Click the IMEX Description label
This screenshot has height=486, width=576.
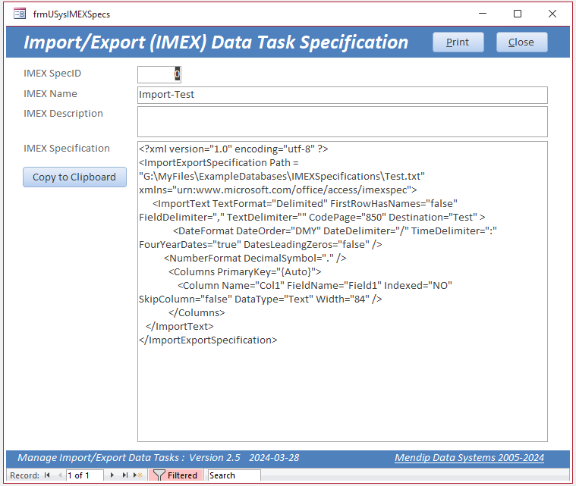63,114
